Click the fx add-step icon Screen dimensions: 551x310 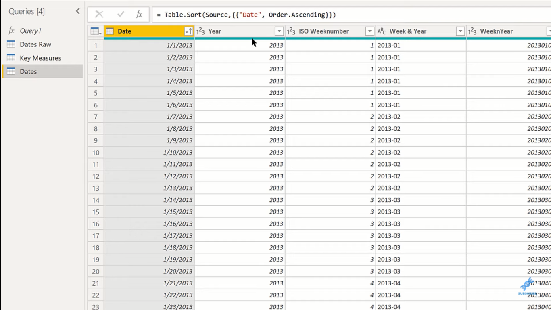tap(139, 15)
